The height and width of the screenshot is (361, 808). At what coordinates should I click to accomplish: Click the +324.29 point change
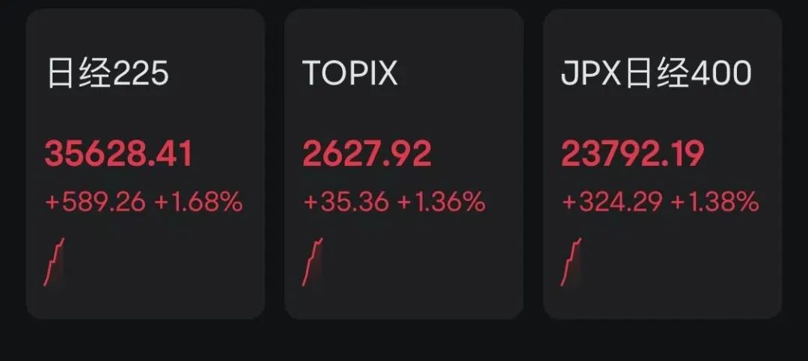(x=613, y=202)
